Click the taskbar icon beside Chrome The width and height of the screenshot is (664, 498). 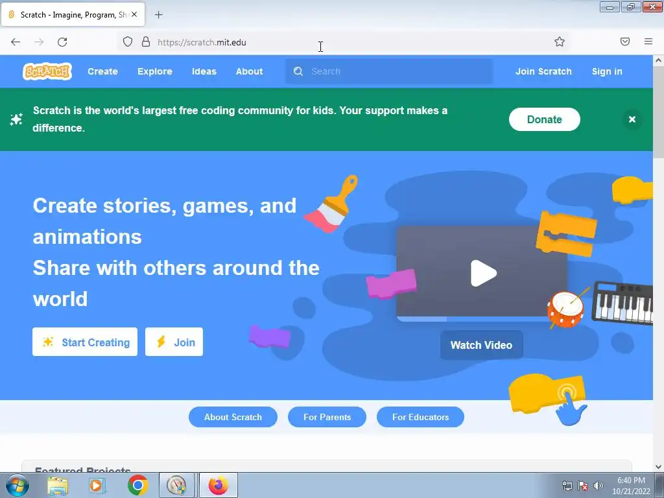(x=176, y=485)
